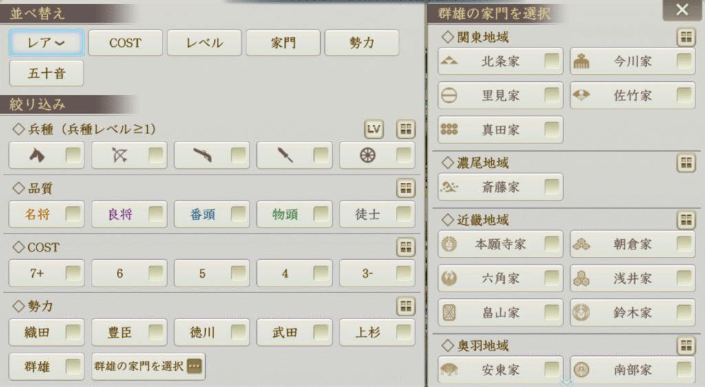Close the filter panel with X
The width and height of the screenshot is (705, 387).
(682, 10)
